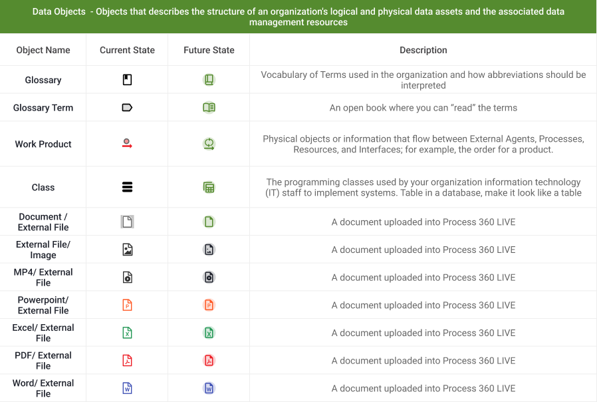Click the Class future state table icon

point(209,187)
